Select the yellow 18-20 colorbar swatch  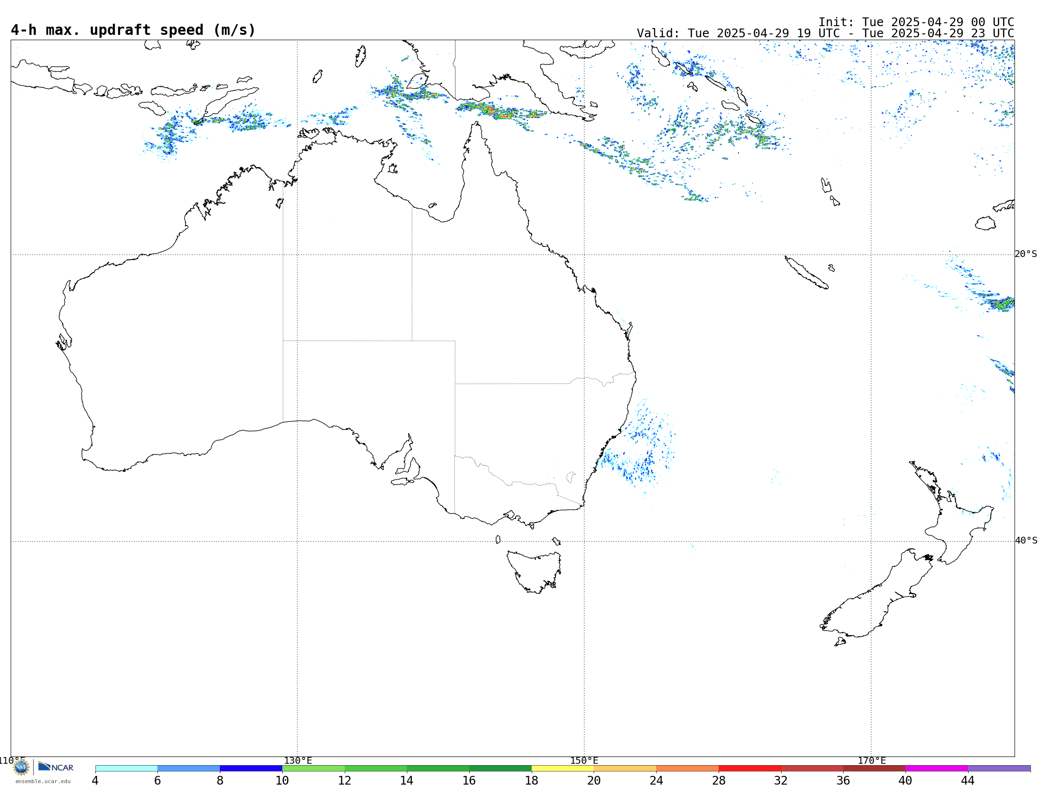tap(563, 769)
